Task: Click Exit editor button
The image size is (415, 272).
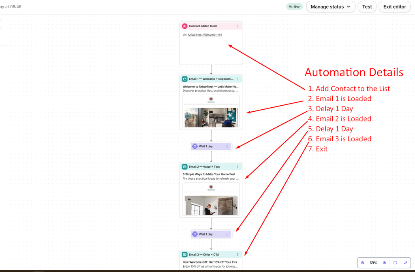Action: (395, 6)
